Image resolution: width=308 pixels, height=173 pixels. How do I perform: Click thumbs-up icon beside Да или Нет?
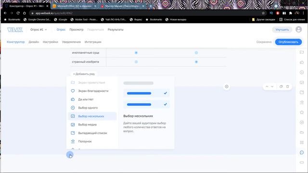(x=73, y=99)
